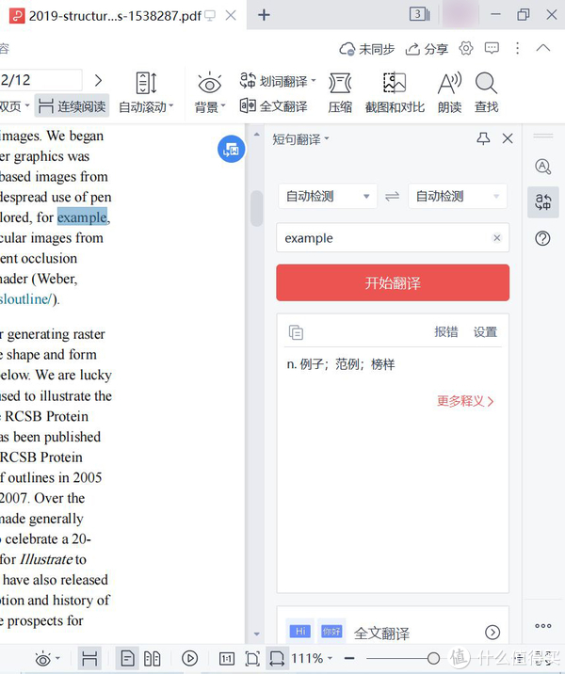Image resolution: width=565 pixels, height=674 pixels.
Task: Copy the translation result icon
Action: pyautogui.click(x=296, y=332)
